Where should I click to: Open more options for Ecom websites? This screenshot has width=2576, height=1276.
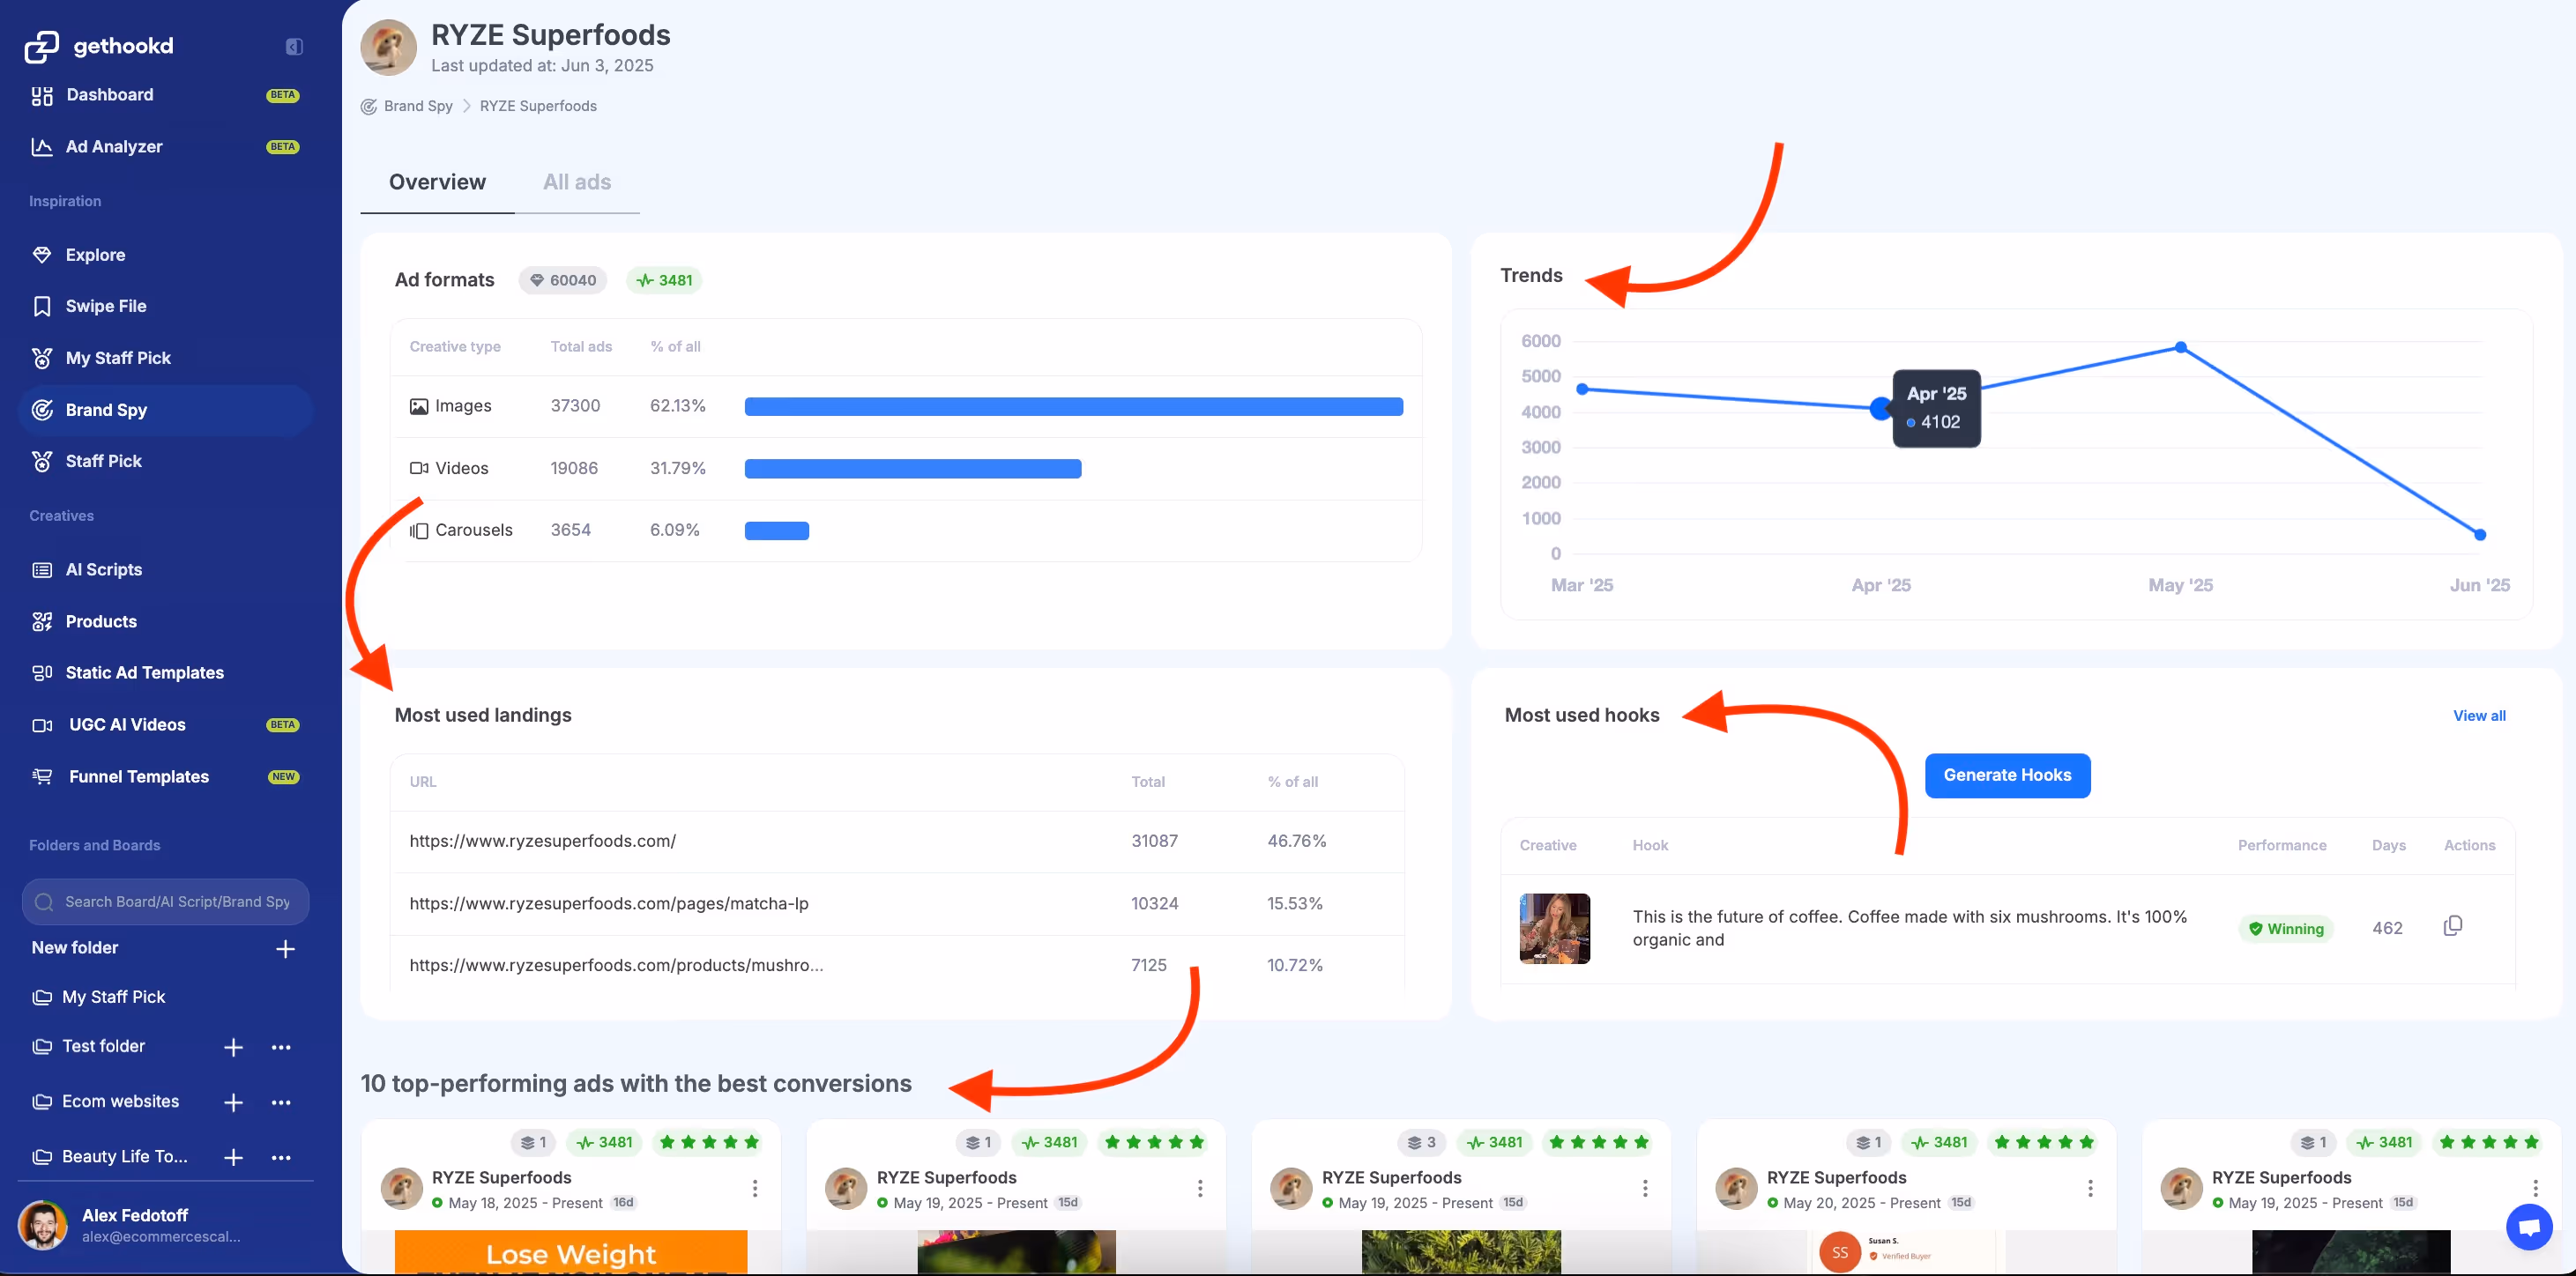coord(281,1102)
